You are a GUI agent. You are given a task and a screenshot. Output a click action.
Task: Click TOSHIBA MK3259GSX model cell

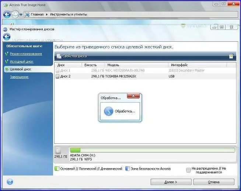pyautogui.click(x=120, y=76)
